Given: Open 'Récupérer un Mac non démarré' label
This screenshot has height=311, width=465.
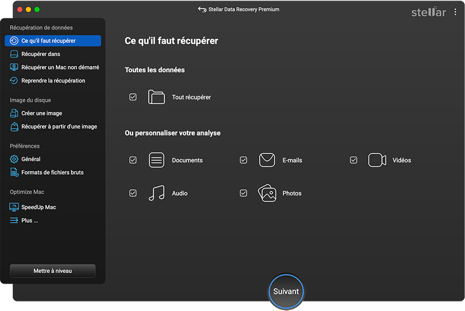Looking at the screenshot, I should tap(60, 68).
